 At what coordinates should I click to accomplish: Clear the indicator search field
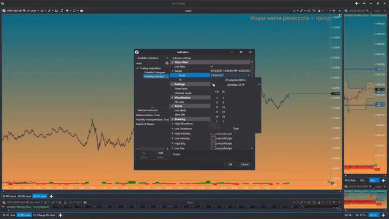[167, 63]
